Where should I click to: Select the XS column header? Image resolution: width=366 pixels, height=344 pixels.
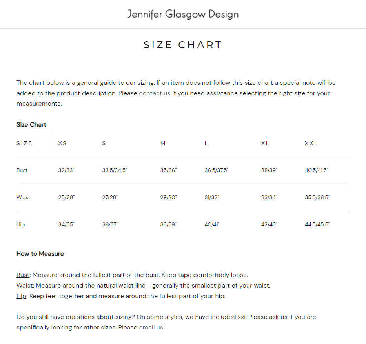coord(62,143)
